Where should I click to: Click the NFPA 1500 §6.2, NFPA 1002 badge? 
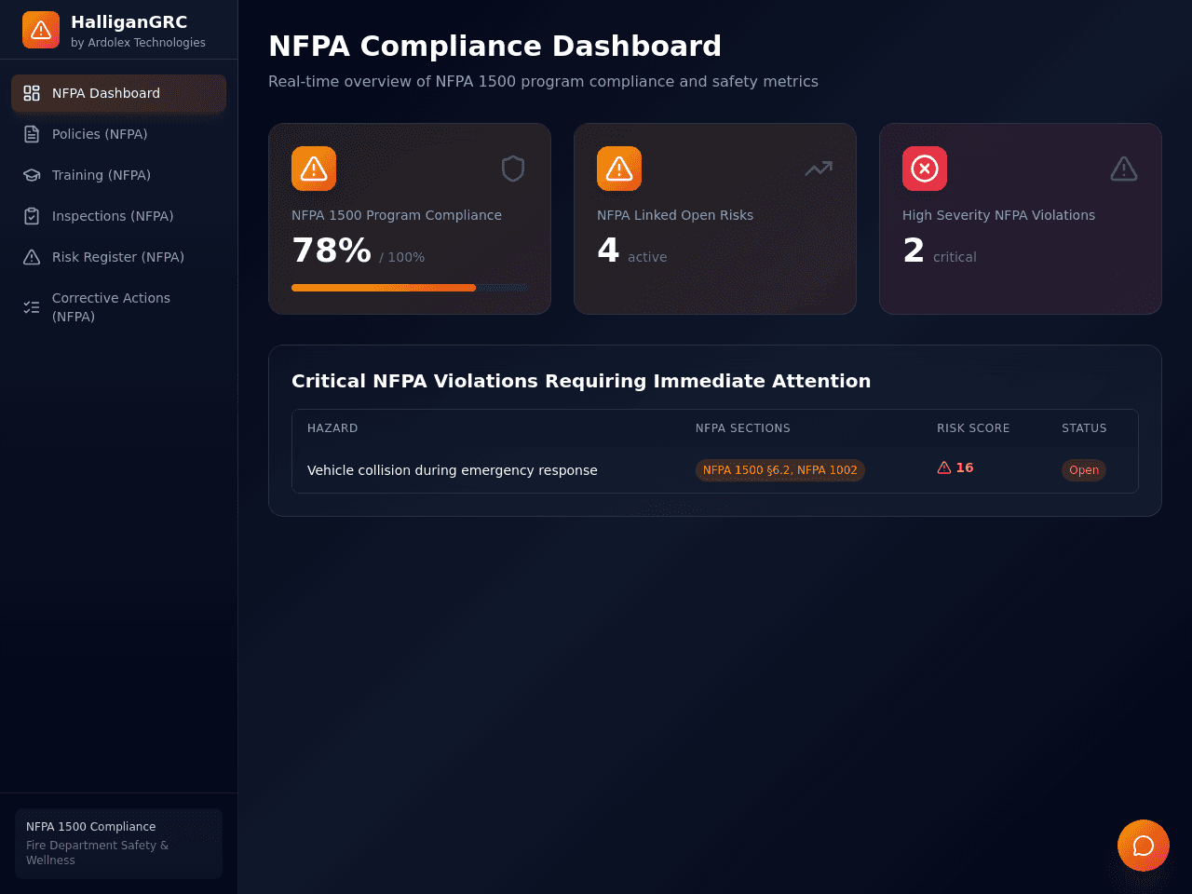click(x=780, y=470)
